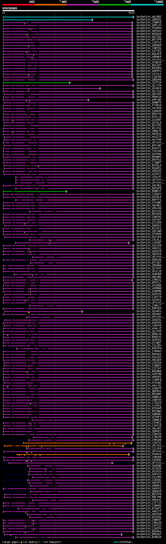Image resolution: width=166 pixels, height=544 pixels.
Task: Click the purple arrowhead ending the UniRef100_B5GAS7 bar
Action: click(122, 534)
